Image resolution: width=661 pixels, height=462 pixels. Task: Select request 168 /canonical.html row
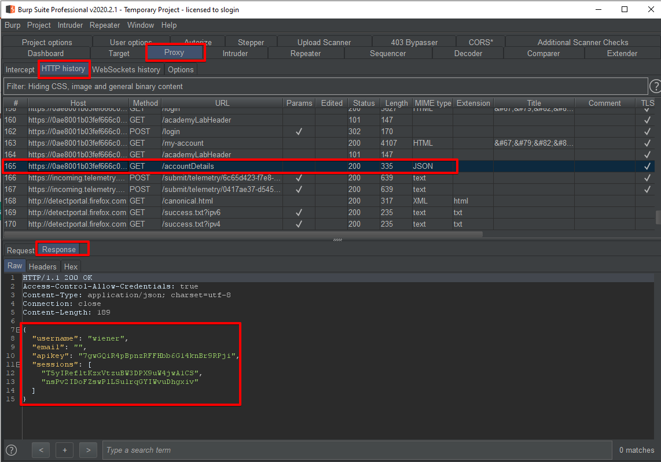[x=329, y=201]
